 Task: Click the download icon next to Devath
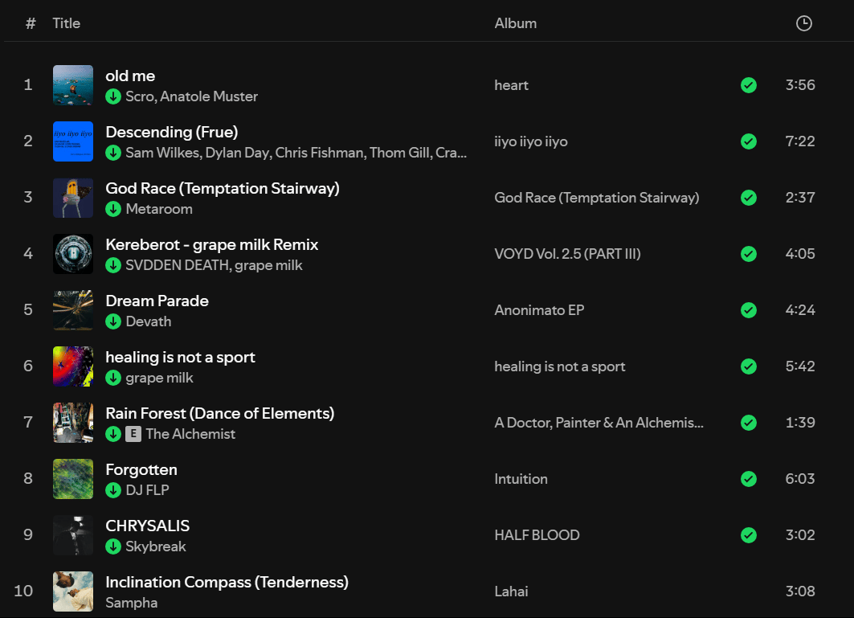coord(113,321)
